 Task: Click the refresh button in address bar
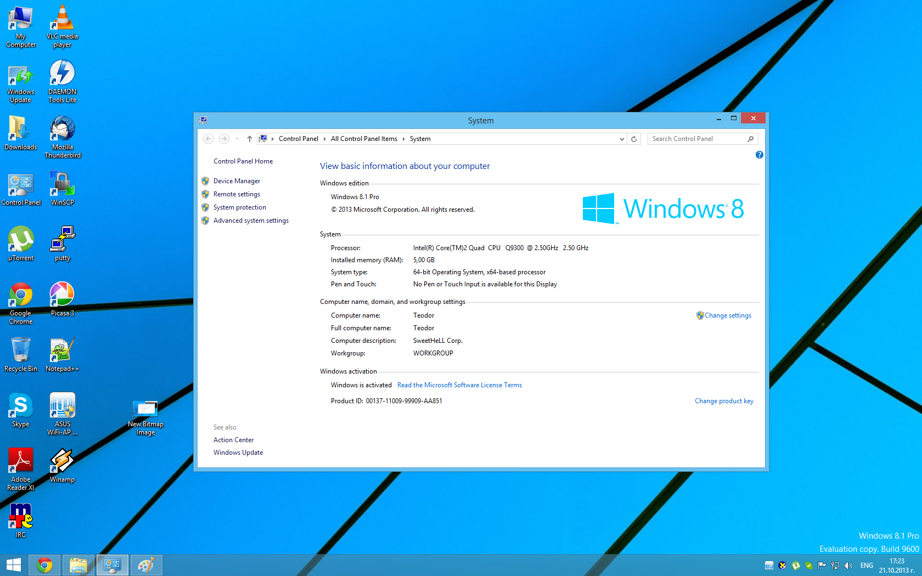(634, 139)
